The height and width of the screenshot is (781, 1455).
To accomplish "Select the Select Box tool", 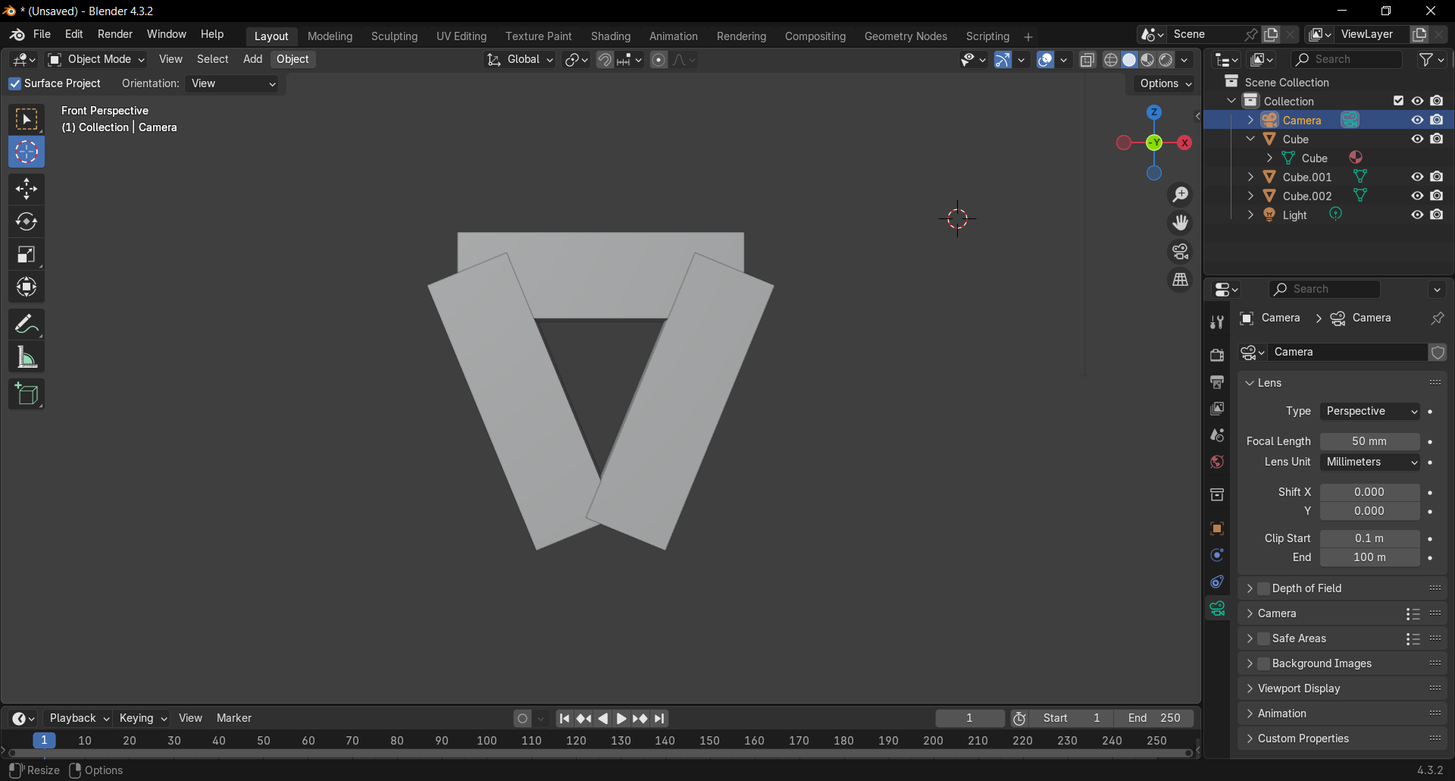I will (27, 120).
